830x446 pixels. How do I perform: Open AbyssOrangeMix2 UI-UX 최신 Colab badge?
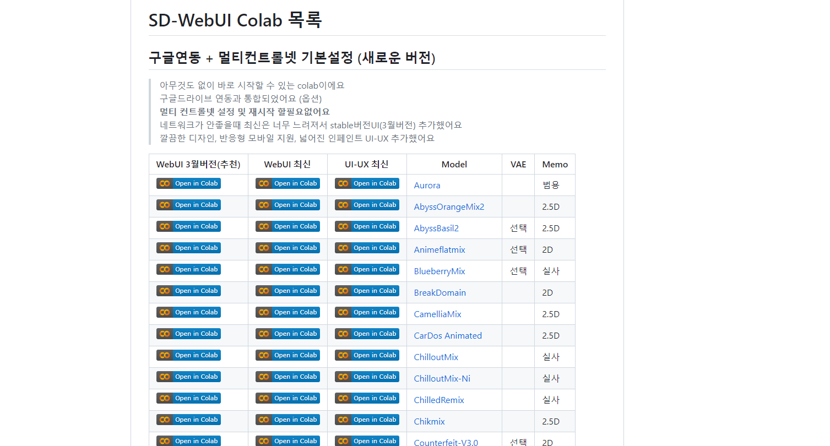tap(367, 205)
